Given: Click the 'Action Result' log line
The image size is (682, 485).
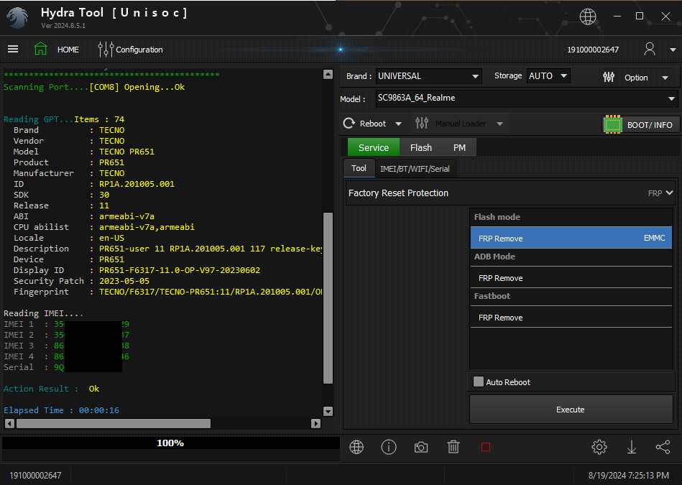Looking at the screenshot, I should tap(51, 389).
